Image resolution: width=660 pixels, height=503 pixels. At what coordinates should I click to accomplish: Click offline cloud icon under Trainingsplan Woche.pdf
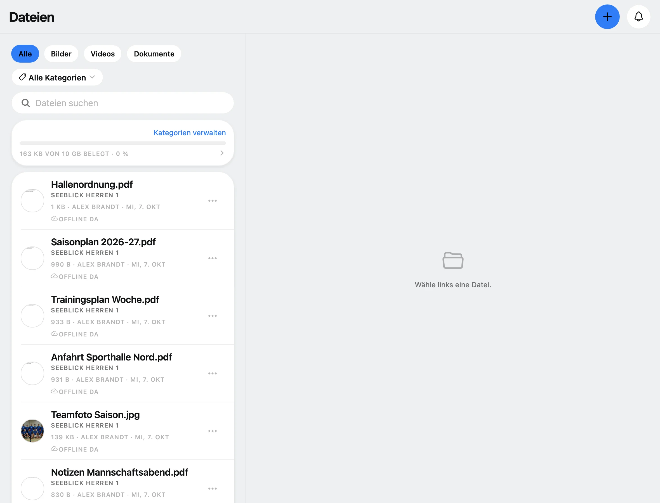(54, 334)
